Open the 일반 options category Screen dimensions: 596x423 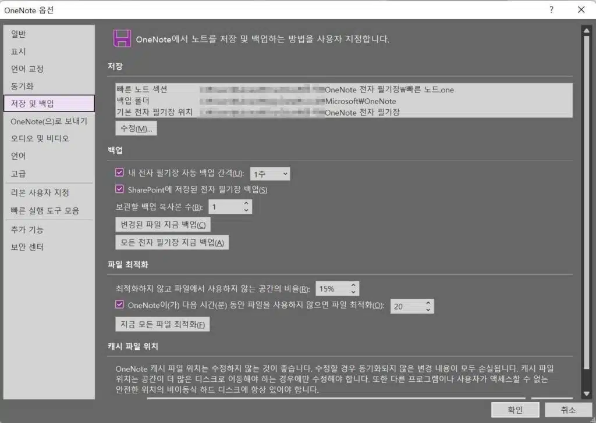(49, 34)
